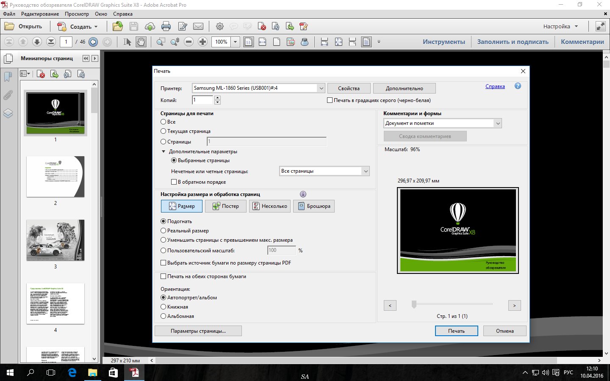Image resolution: width=610 pixels, height=381 pixels.
Task: Open the 'Просмотр' menu
Action: (77, 14)
